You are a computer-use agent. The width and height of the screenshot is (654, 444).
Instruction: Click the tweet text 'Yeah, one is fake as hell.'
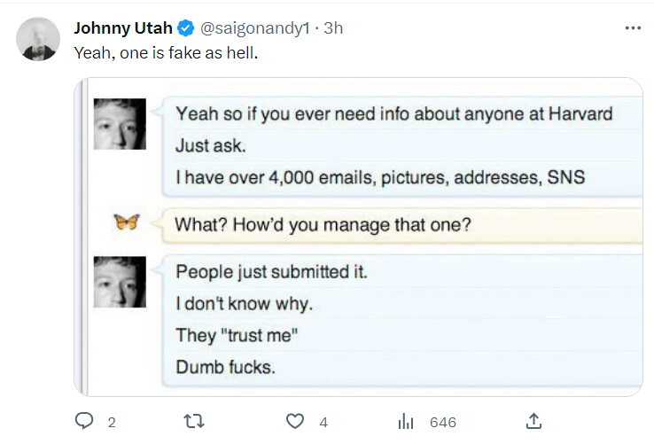pos(165,52)
